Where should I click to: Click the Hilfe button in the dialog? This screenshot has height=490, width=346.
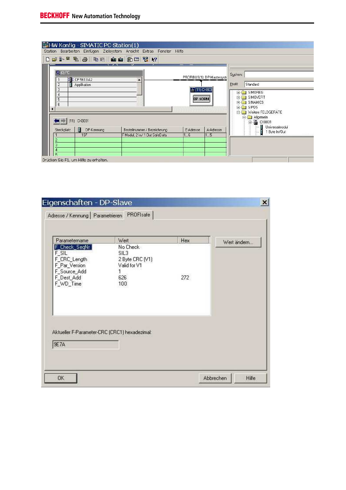[251, 378]
